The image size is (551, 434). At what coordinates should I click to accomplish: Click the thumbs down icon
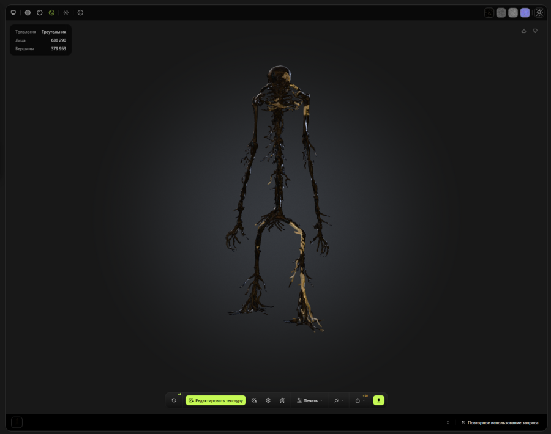click(x=535, y=31)
